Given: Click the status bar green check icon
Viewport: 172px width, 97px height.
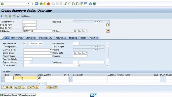Looking at the screenshot, I should point(1,95).
